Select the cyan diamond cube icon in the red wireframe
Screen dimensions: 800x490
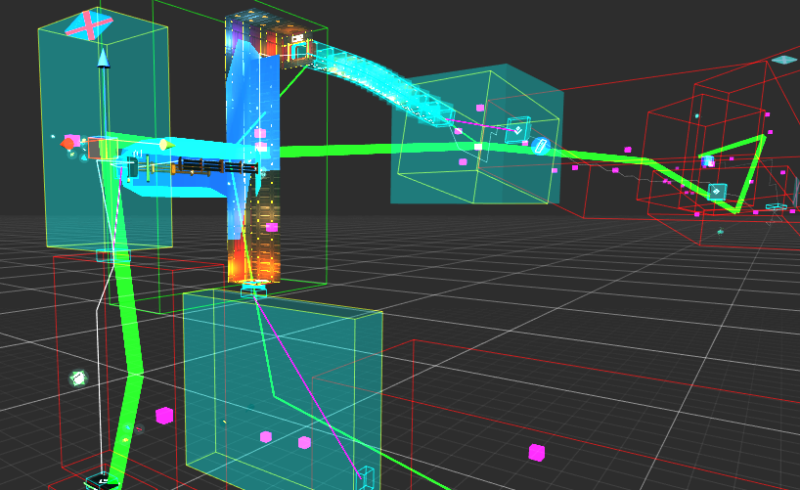(717, 192)
